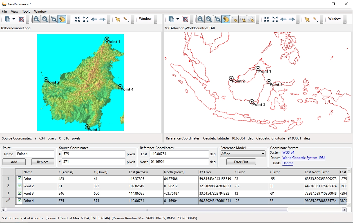This screenshot has height=223, width=353.
Task: Select the add control point pencil in reference toolbar
Action: [315, 19]
